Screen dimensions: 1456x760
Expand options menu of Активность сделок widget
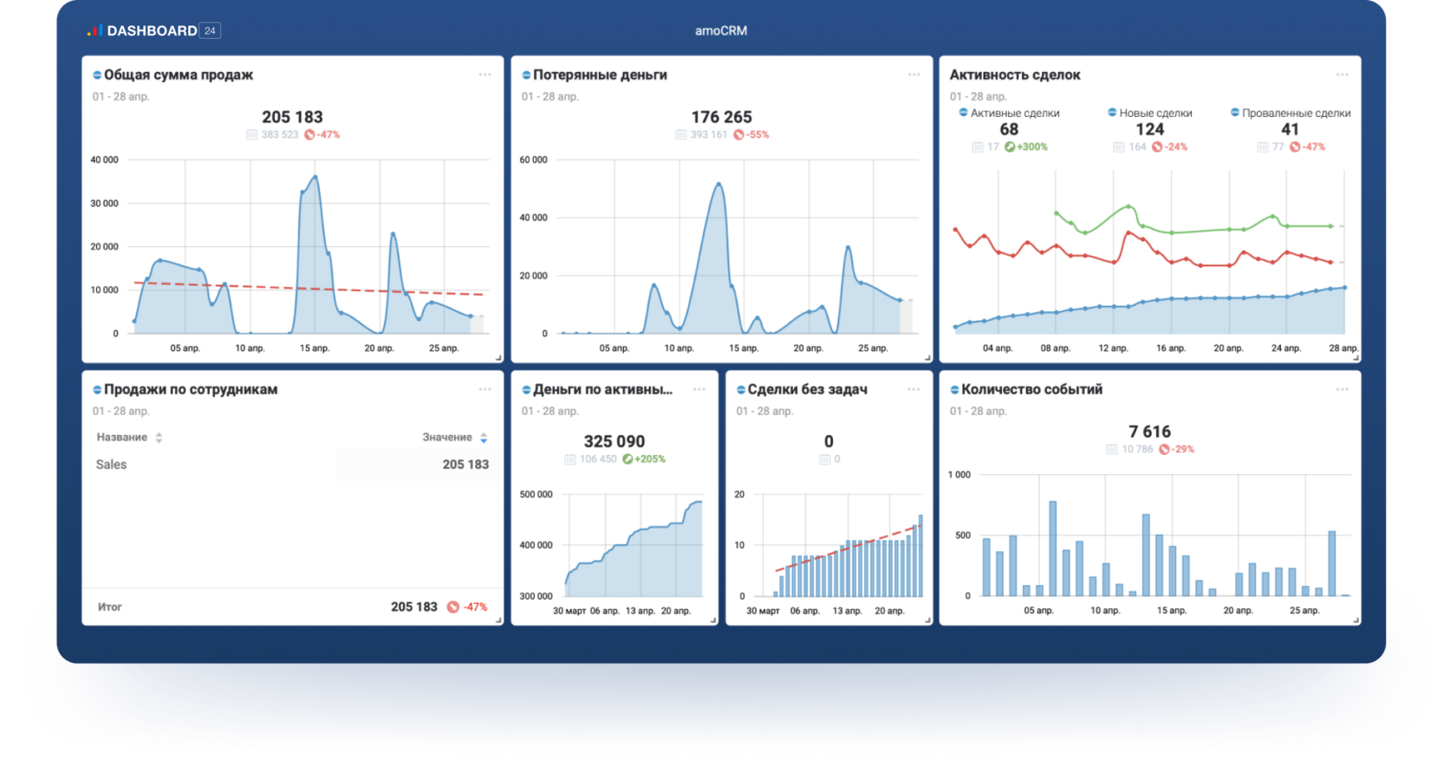[x=1342, y=75]
